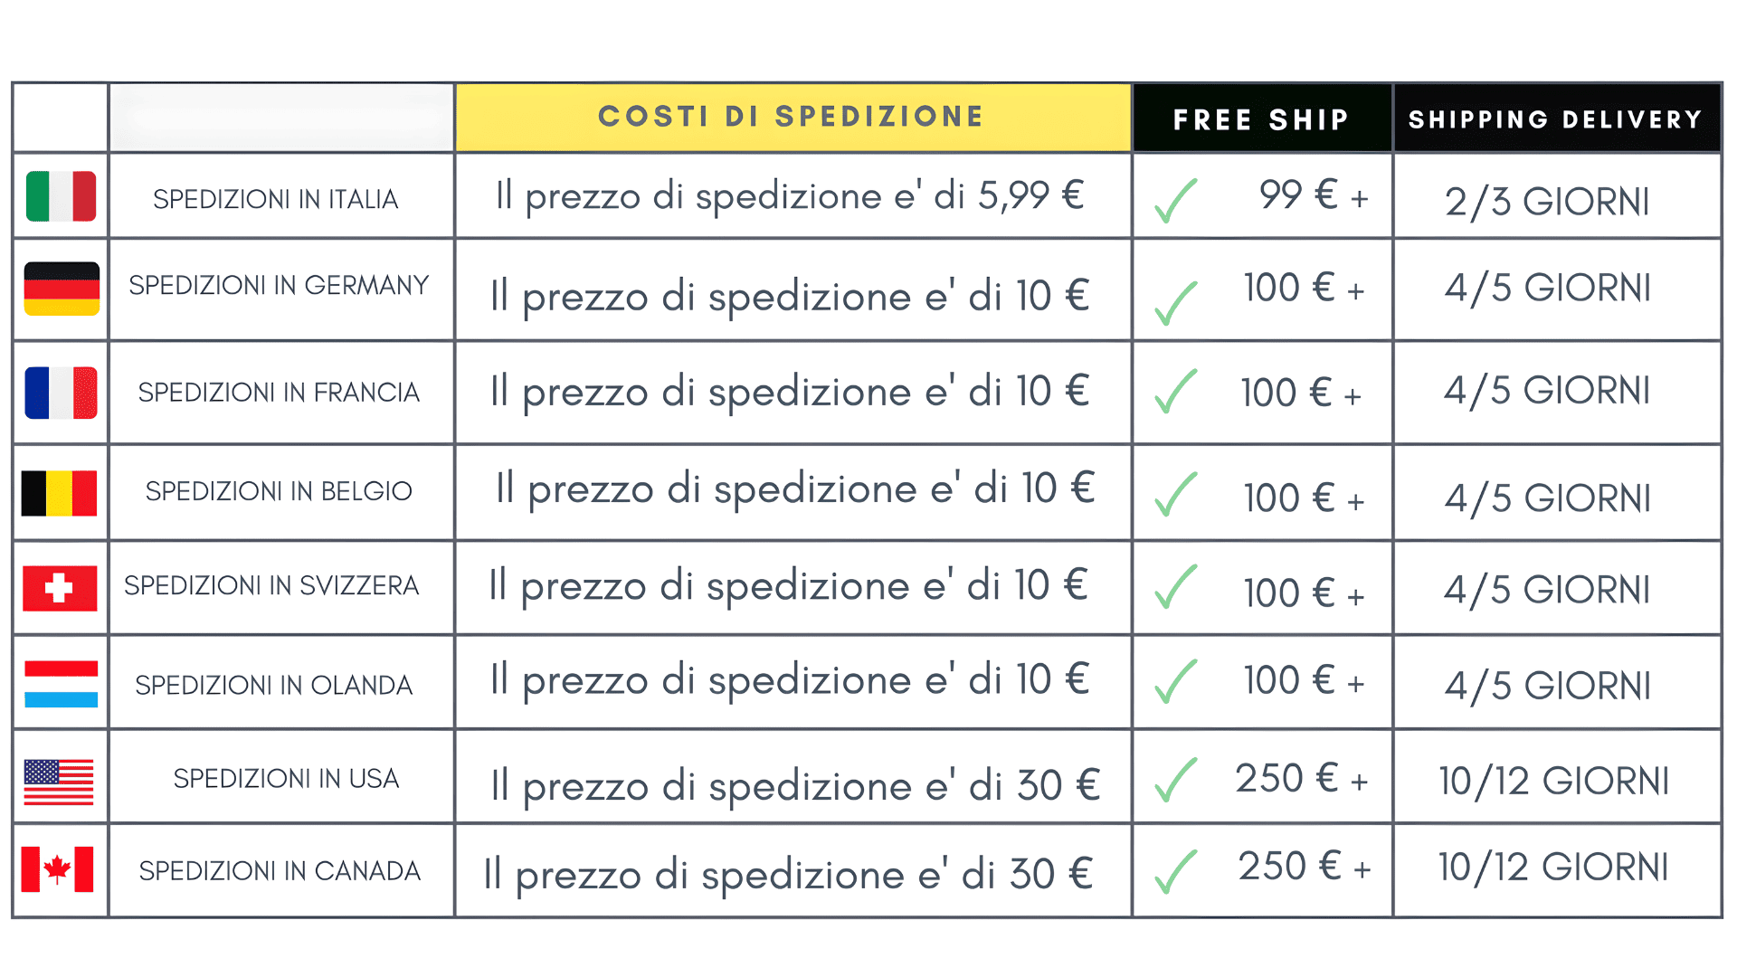Viewport: 1737px width, 977px height.
Task: Click the SHIPPING DELIVERY column header
Action: [1556, 119]
